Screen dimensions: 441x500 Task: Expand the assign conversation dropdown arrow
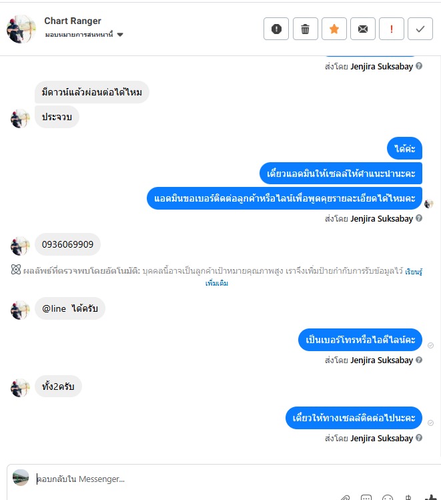(x=120, y=35)
